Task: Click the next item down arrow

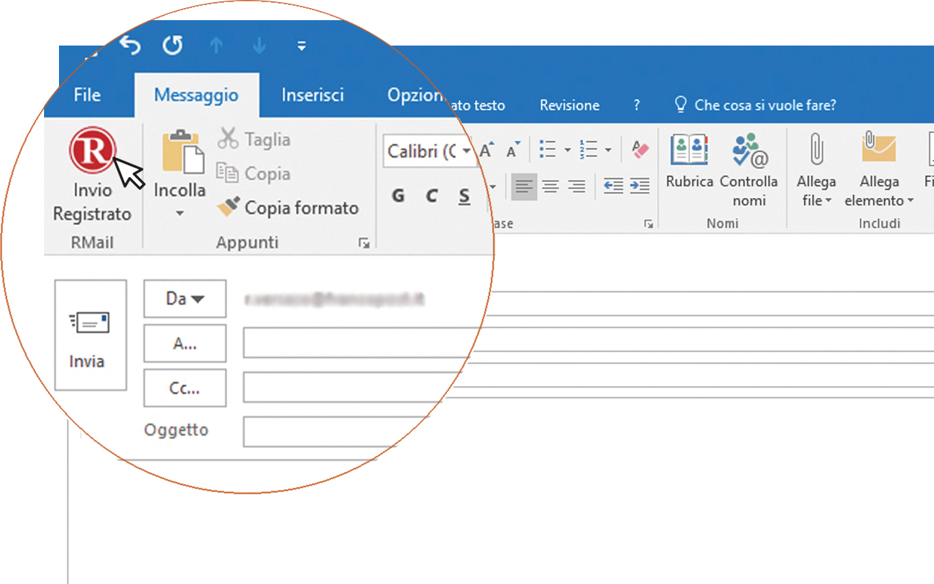Action: tap(259, 46)
